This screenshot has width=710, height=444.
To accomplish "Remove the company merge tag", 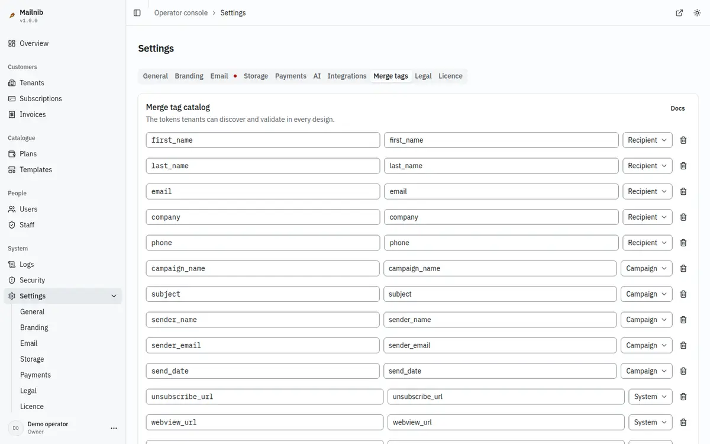I will pyautogui.click(x=683, y=217).
